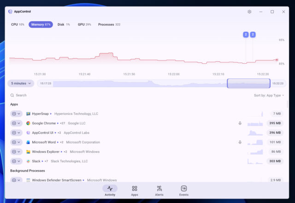This screenshot has height=203, width=295.
Task: Click the Windows Defender SmartScreen icon
Action: [x=28, y=180]
